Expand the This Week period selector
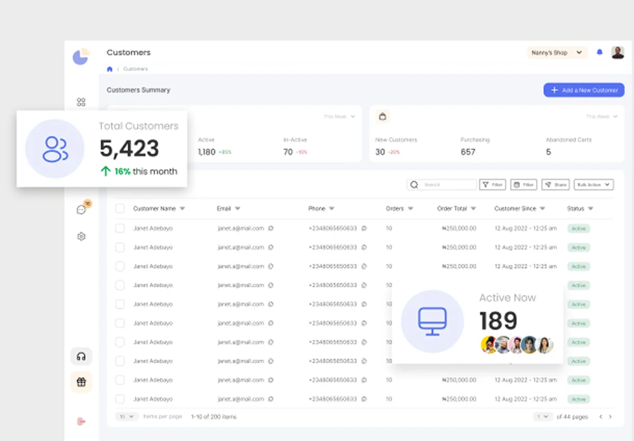Image resolution: width=634 pixels, height=441 pixels. 339,116
